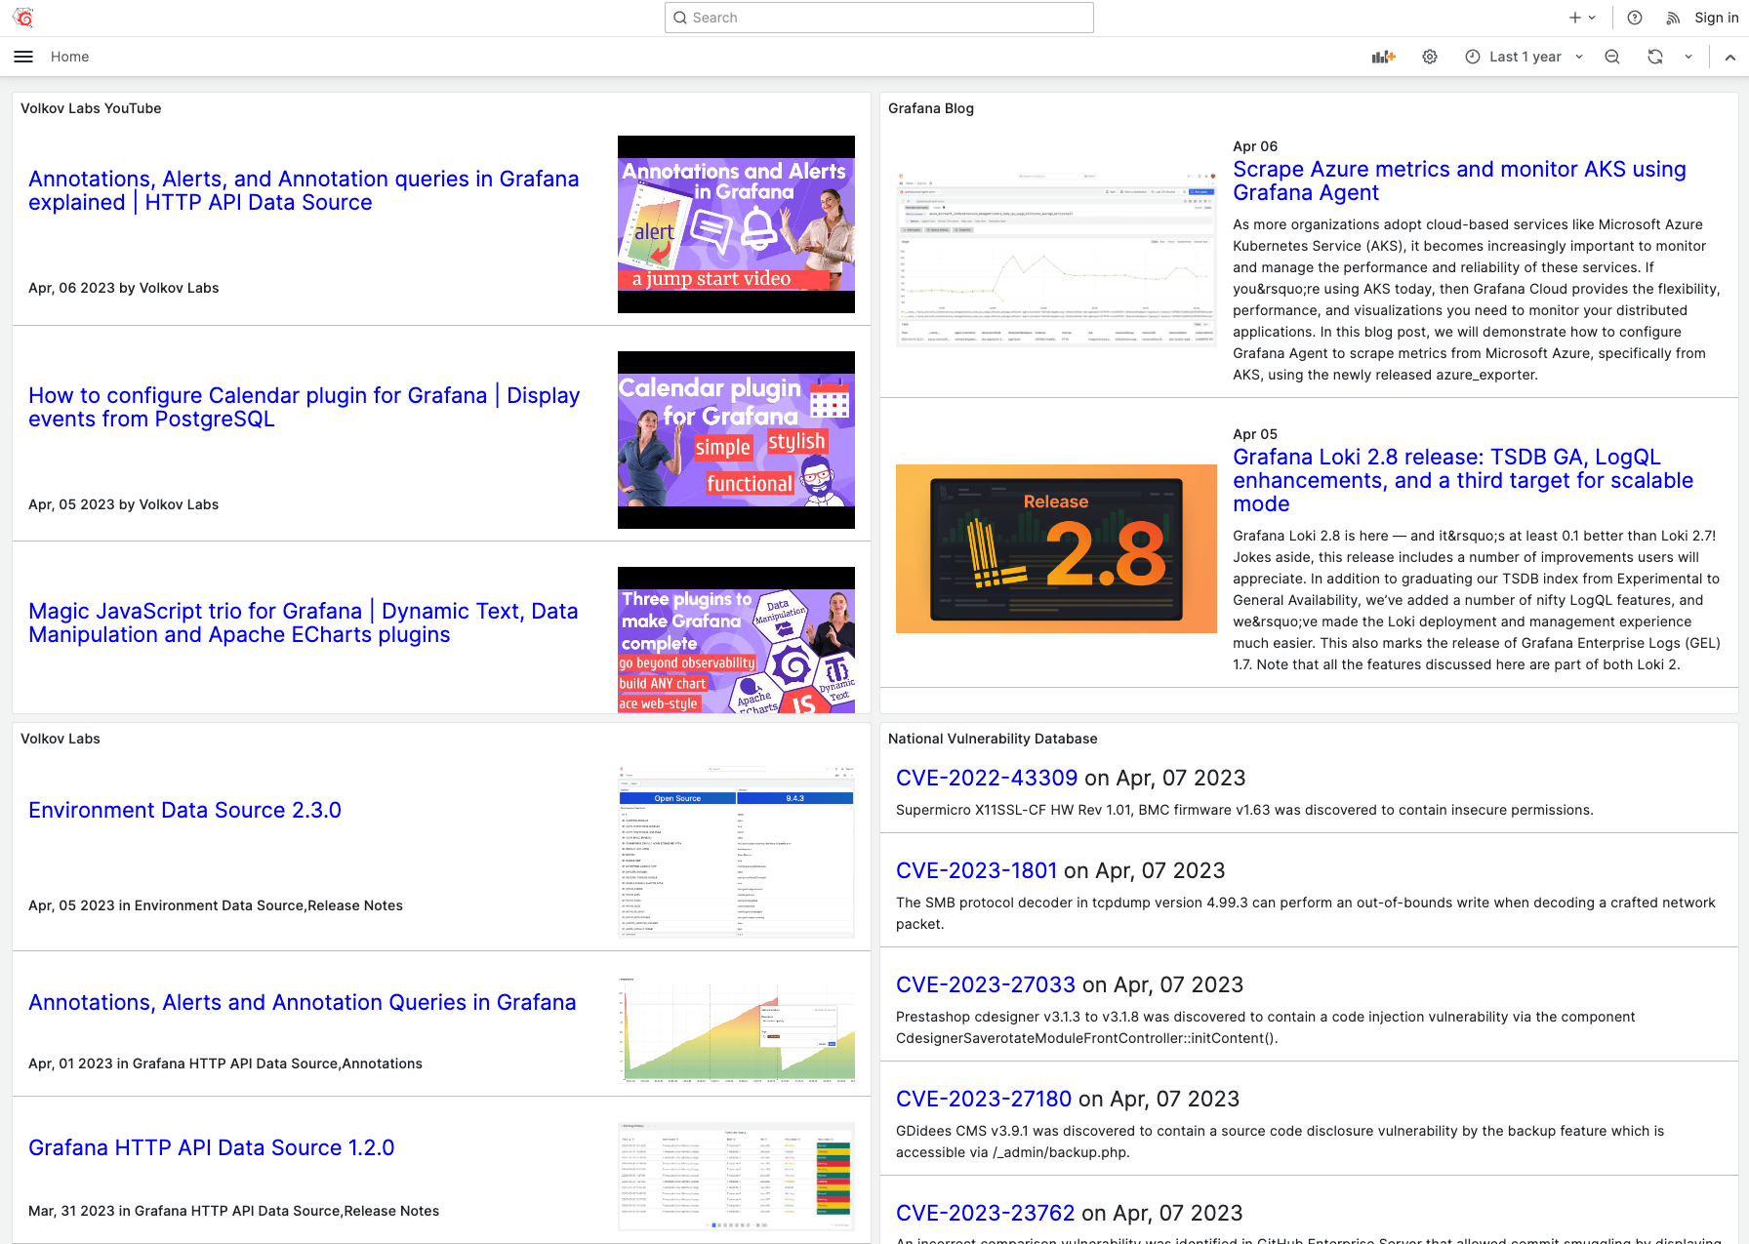The height and width of the screenshot is (1244, 1749).
Task: Click the Prestashop cdesigner description text
Action: (1266, 1027)
